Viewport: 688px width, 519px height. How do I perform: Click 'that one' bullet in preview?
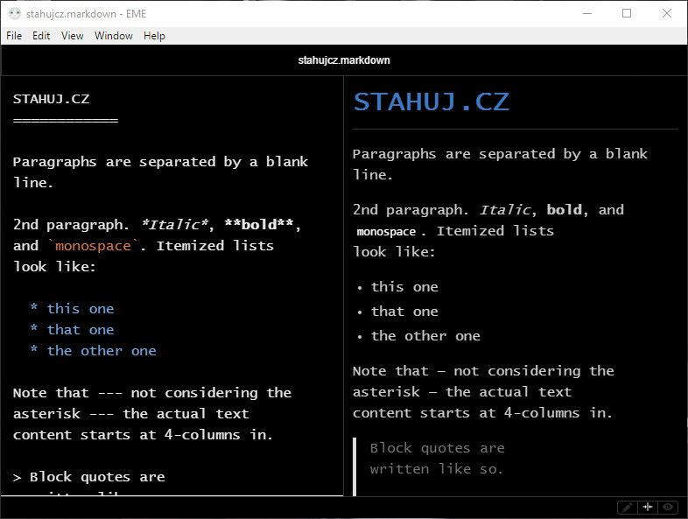[x=404, y=312]
